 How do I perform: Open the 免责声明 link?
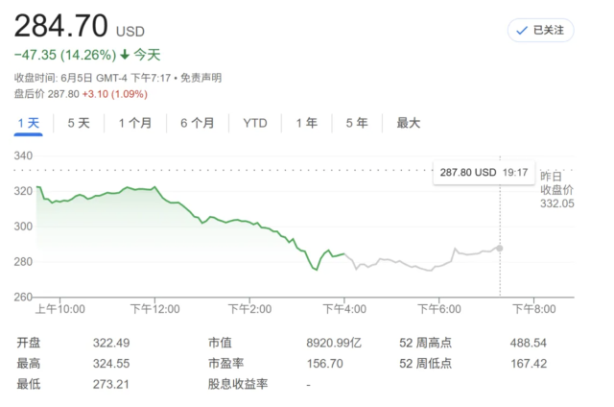tap(201, 78)
